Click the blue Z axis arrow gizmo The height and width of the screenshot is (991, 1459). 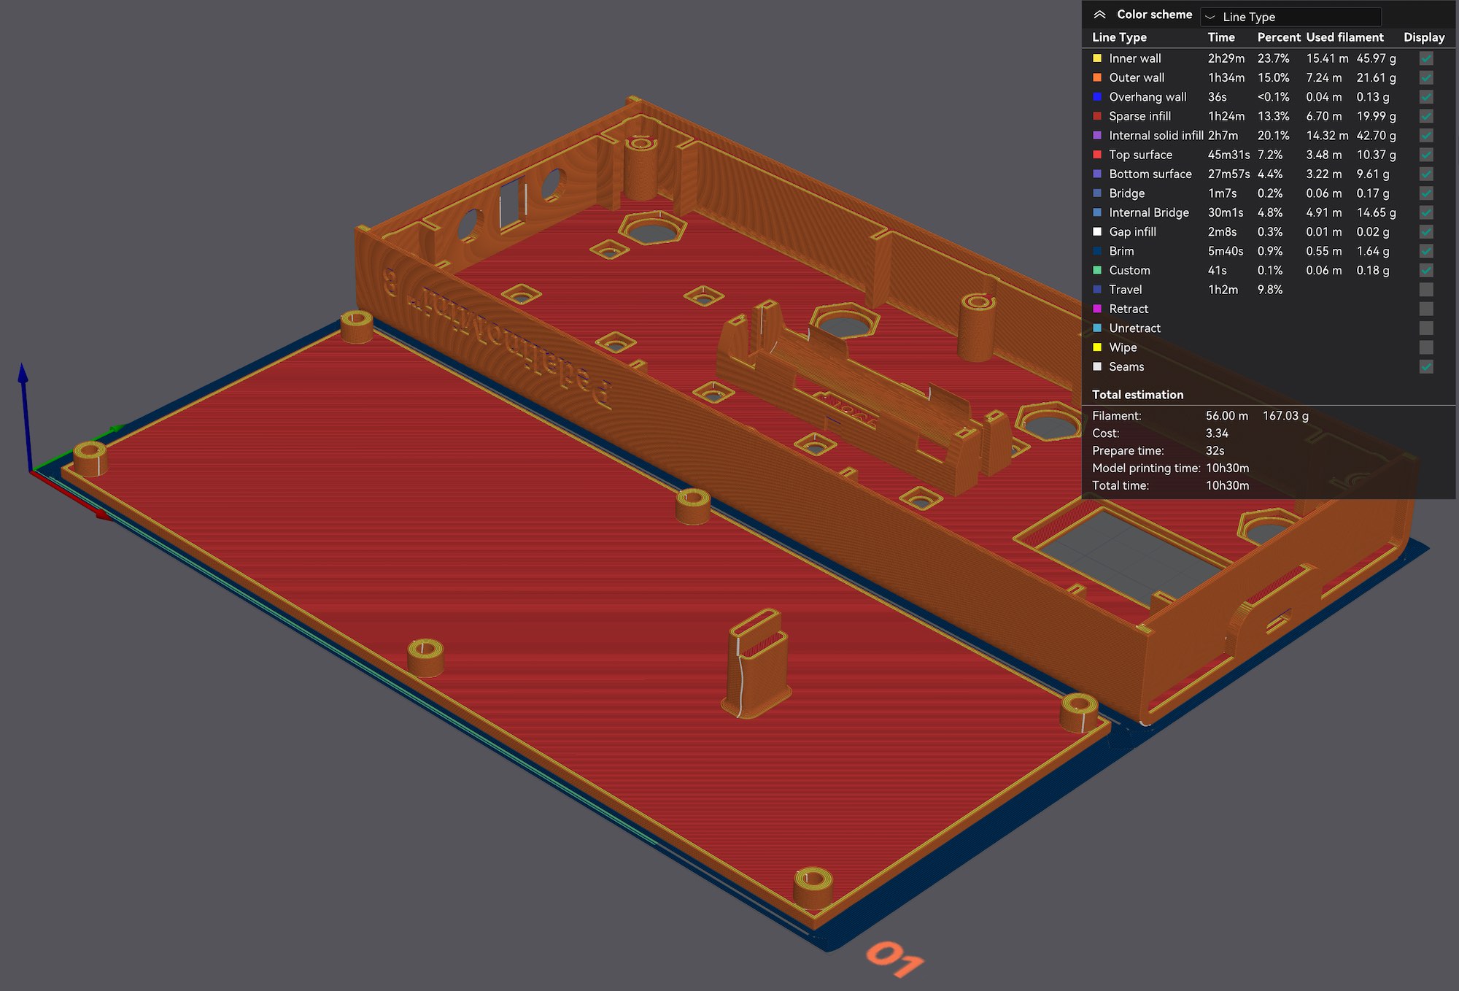point(23,376)
